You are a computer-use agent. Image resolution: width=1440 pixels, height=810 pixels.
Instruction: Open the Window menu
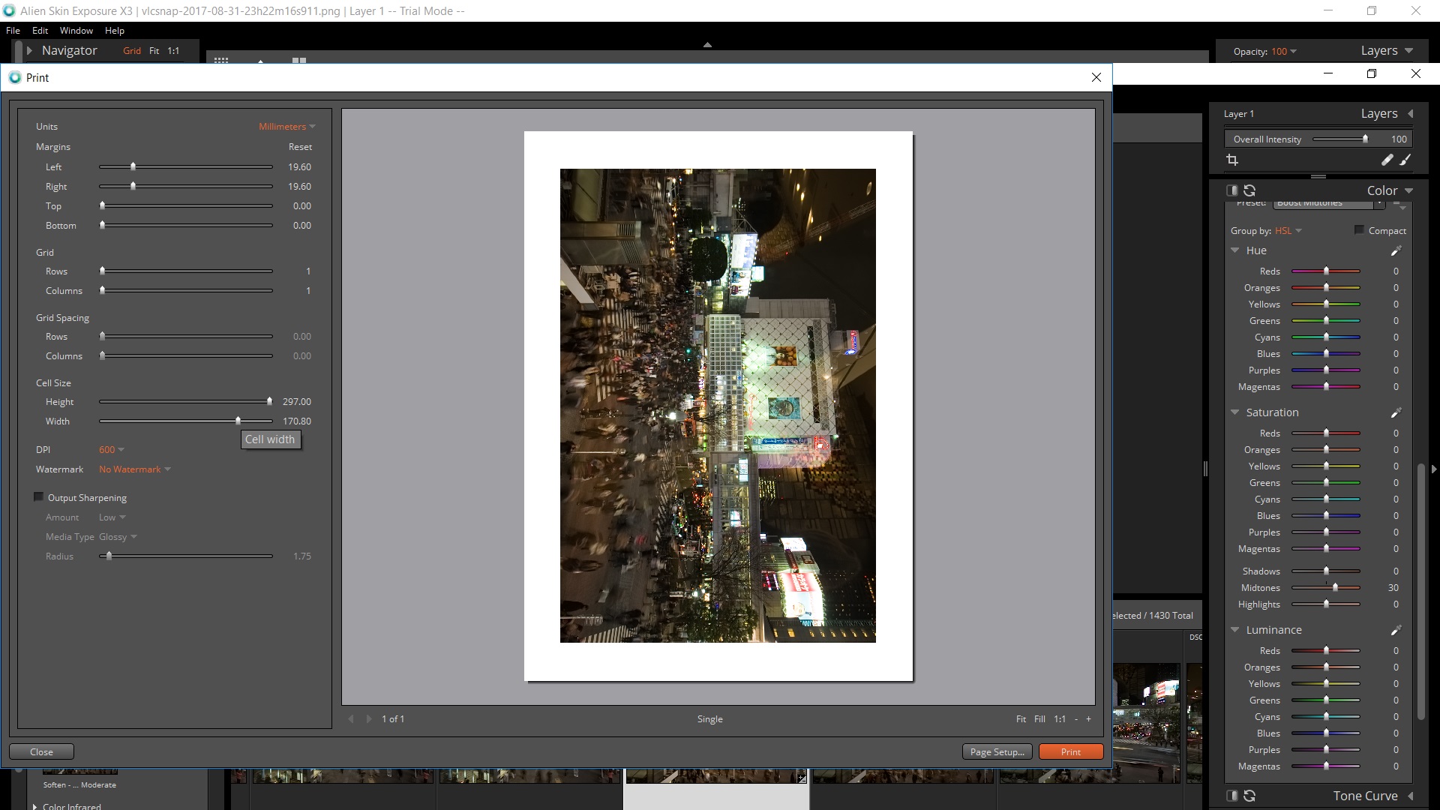pos(76,31)
